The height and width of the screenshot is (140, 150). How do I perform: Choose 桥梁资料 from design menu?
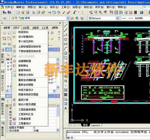point(23,32)
